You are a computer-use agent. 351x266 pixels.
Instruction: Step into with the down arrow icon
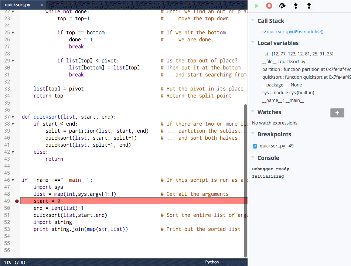[x=296, y=6]
